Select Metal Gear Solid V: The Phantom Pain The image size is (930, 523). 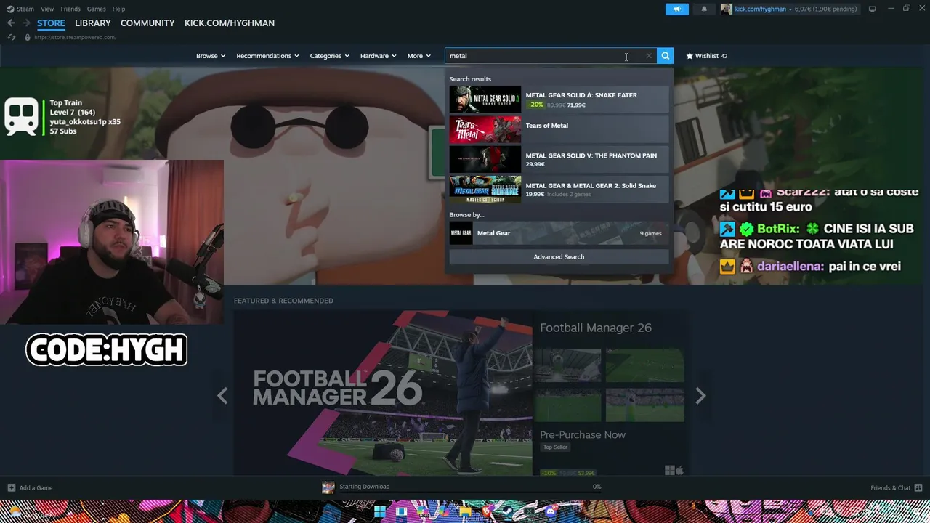[558, 160]
